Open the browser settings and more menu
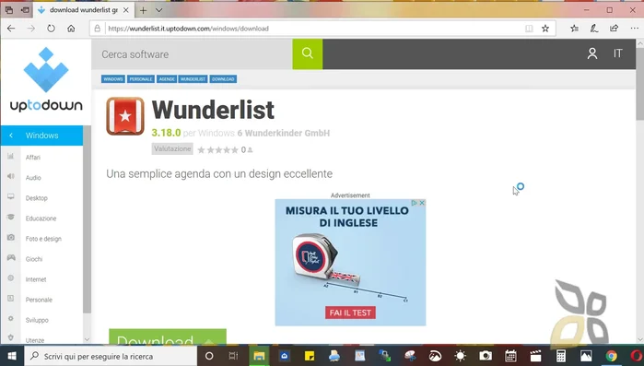This screenshot has width=644, height=366. (x=634, y=29)
